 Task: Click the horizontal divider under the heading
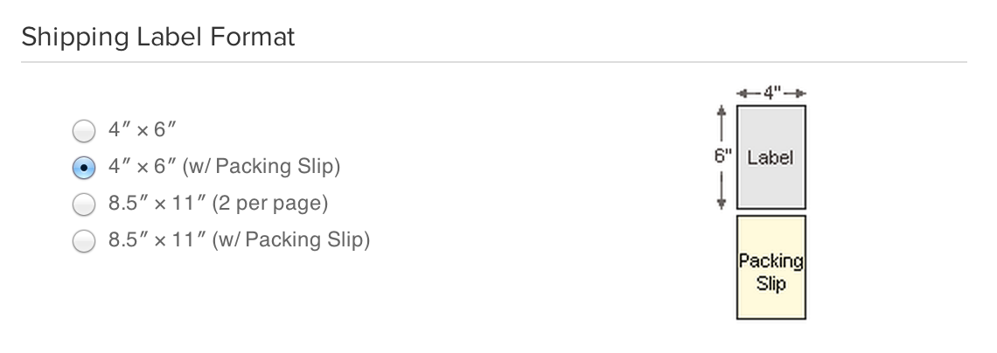point(494,62)
